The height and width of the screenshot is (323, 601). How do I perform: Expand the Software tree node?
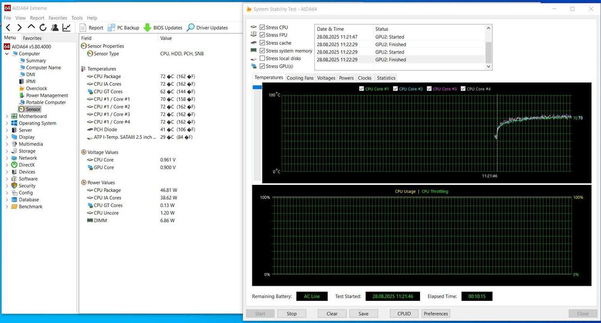7,179
